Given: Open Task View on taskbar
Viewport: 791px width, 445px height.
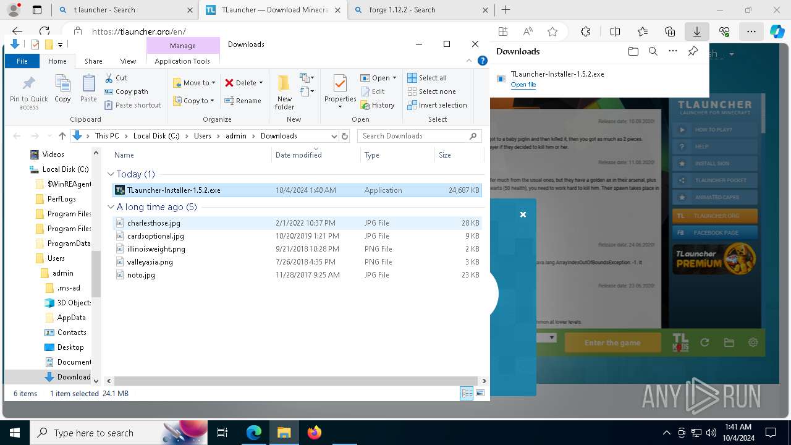Looking at the screenshot, I should pos(222,433).
